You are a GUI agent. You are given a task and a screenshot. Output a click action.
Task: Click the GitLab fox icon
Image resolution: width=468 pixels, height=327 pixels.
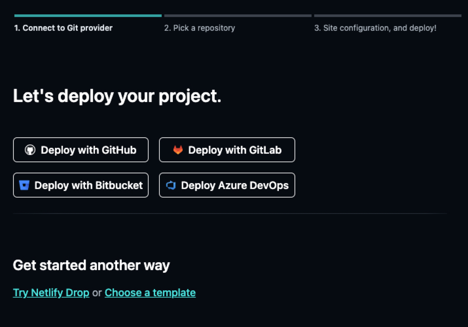tap(178, 150)
